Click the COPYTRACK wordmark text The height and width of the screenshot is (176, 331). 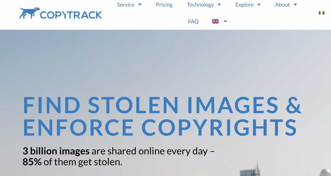(x=71, y=15)
